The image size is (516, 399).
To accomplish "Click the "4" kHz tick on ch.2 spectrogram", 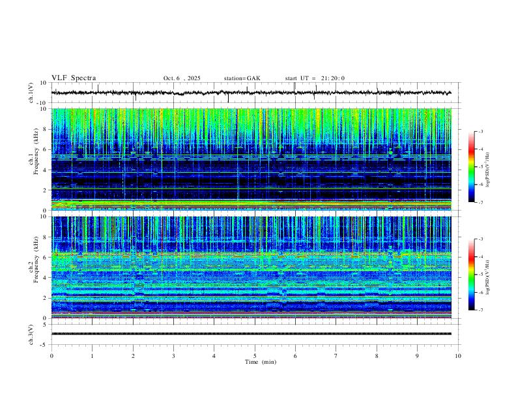I will click(46, 278).
